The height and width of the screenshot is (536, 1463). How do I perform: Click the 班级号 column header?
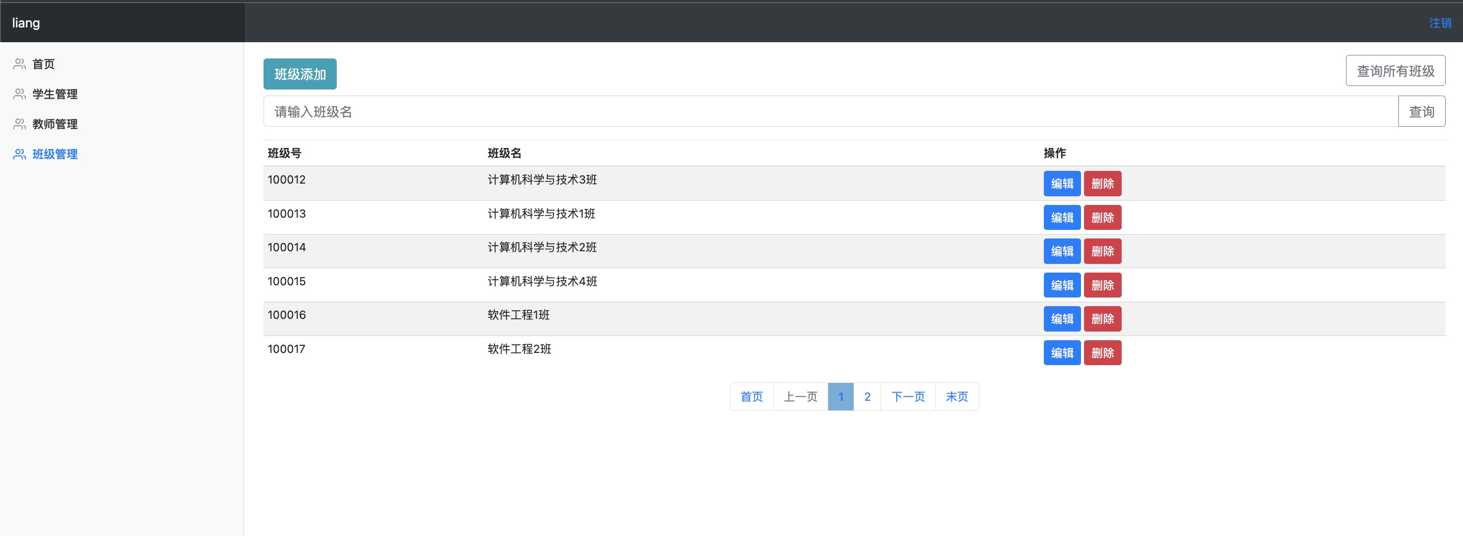click(284, 153)
